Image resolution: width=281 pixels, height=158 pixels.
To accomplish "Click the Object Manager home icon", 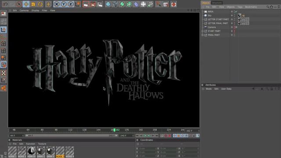I will pos(271,7).
